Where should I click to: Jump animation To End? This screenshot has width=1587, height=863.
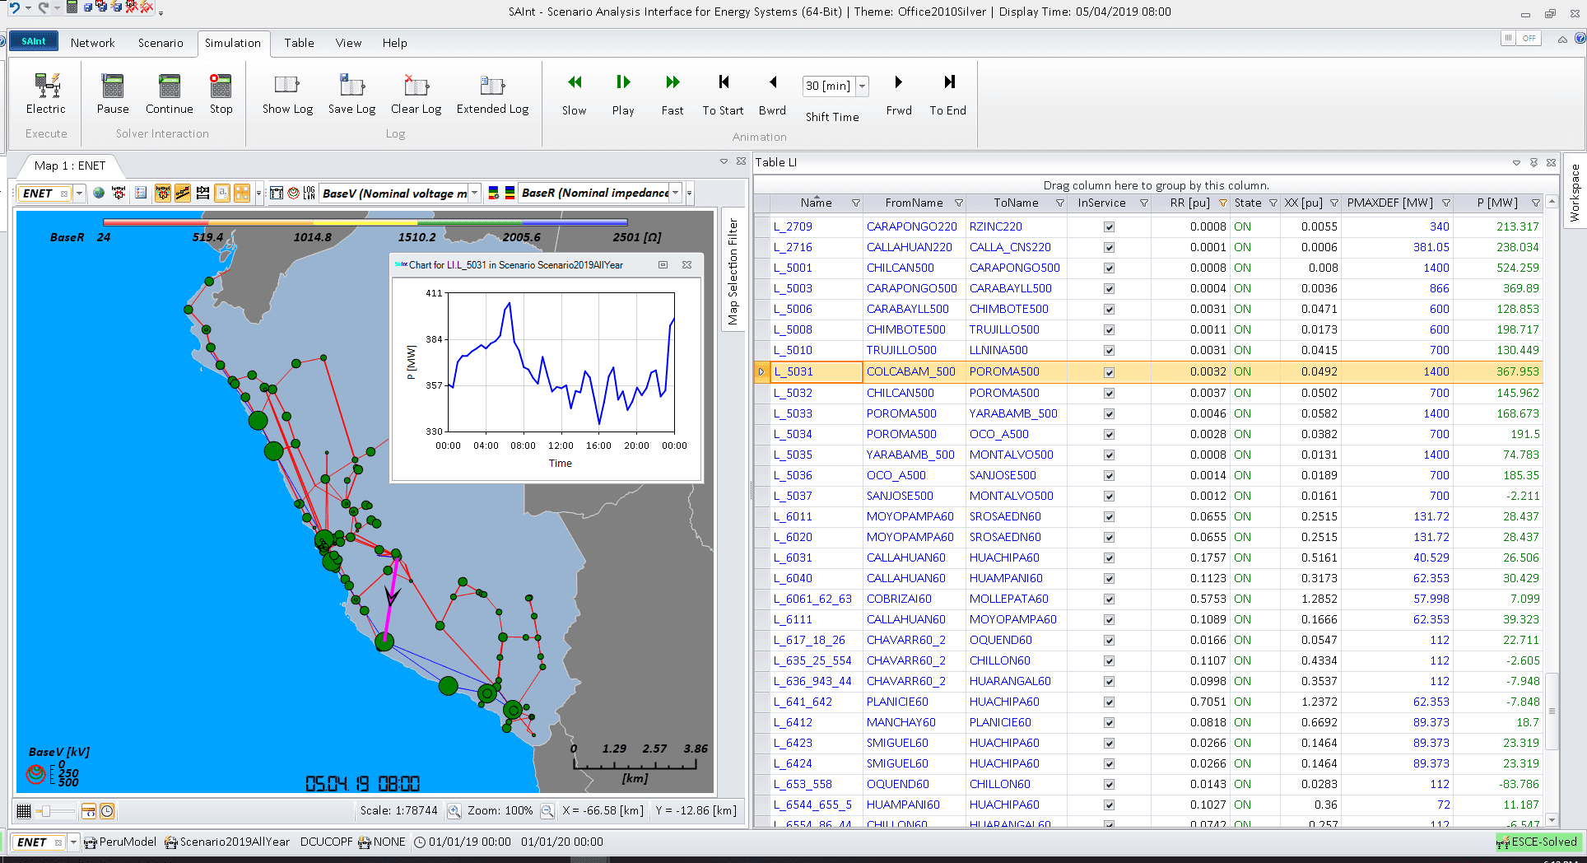(x=948, y=82)
